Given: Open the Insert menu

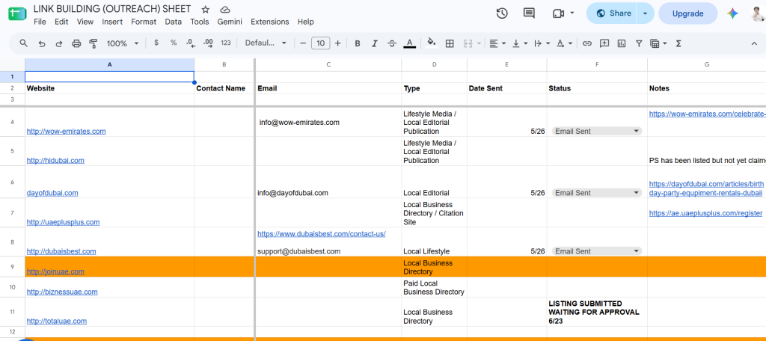Looking at the screenshot, I should (x=112, y=22).
